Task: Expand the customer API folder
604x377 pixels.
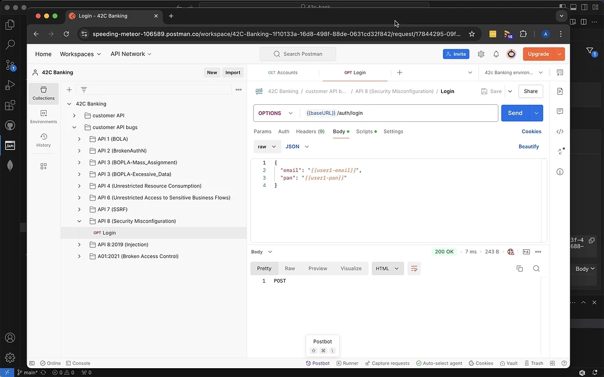Action: click(x=74, y=115)
